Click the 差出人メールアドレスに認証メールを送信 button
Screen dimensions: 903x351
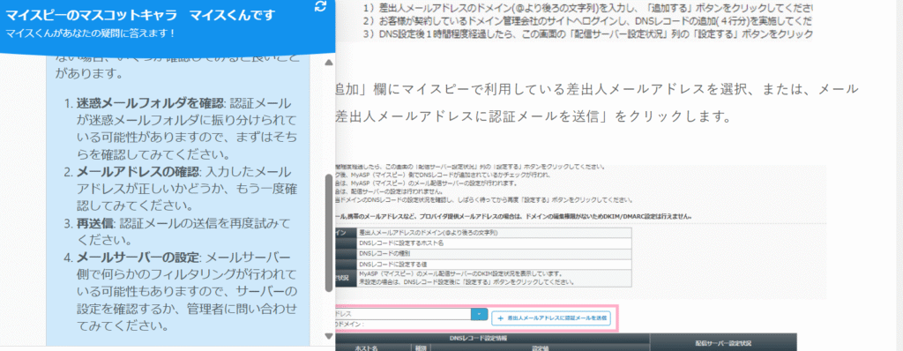550,317
